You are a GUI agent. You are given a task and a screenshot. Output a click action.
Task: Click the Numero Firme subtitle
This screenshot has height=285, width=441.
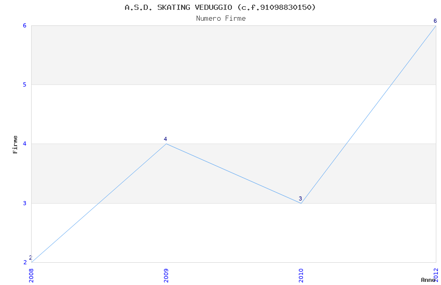220,19
